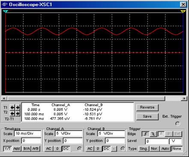Screen dimensions: 189x157
Task: Click Channel A terminal connector circle
Action: (x=80, y=148)
